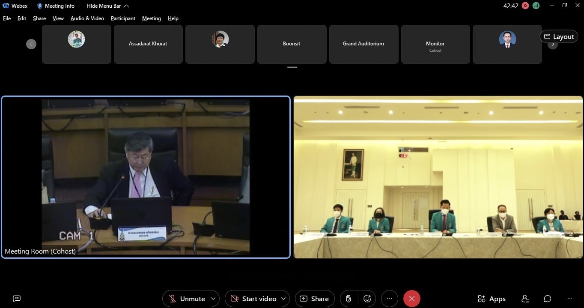Click the red leave meeting button
The height and width of the screenshot is (308, 584).
[411, 299]
